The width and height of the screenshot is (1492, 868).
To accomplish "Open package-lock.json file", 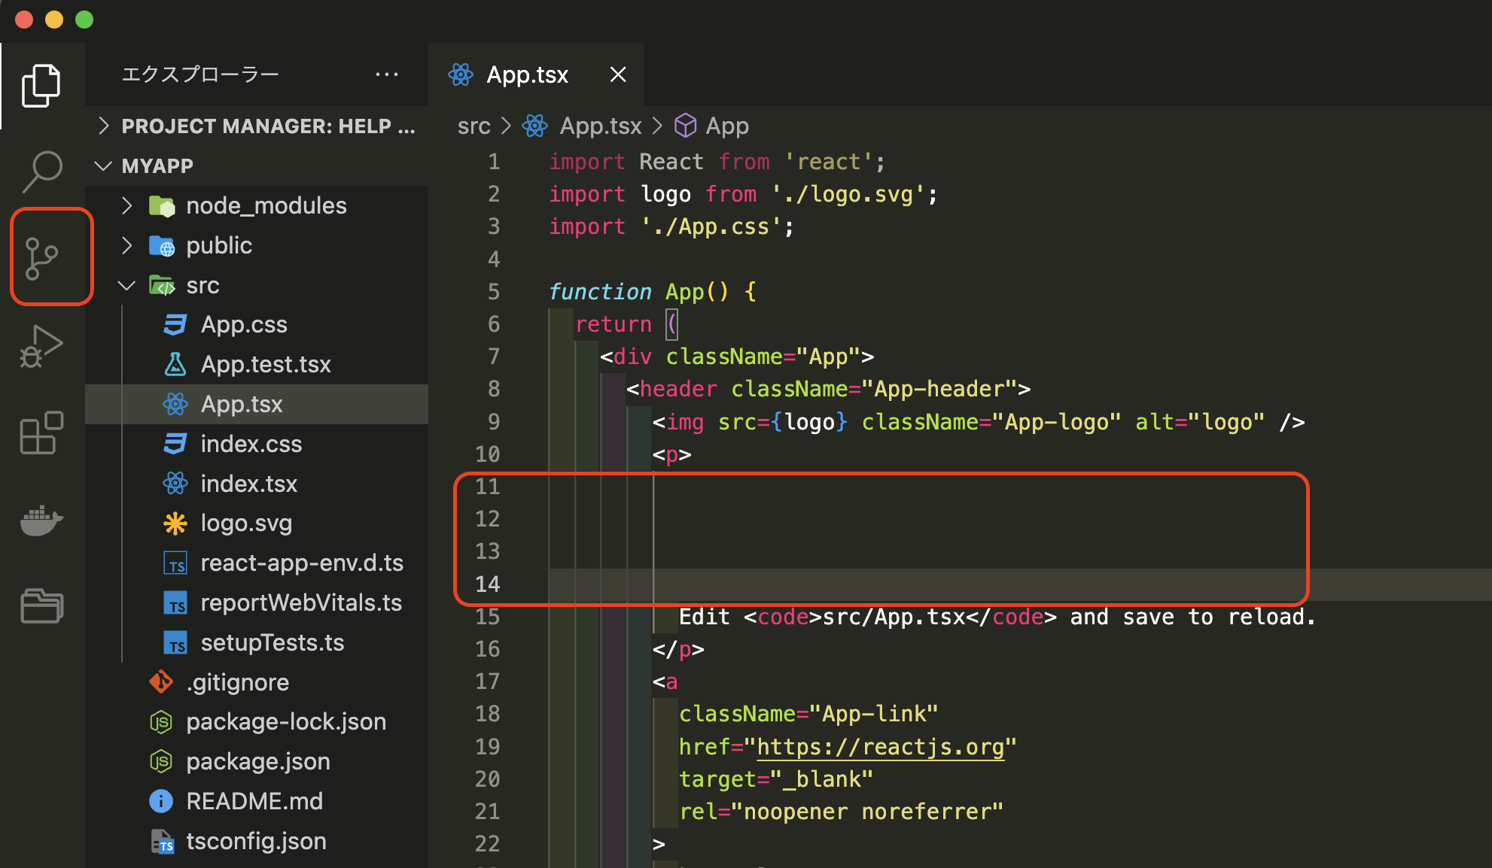I will coord(257,721).
